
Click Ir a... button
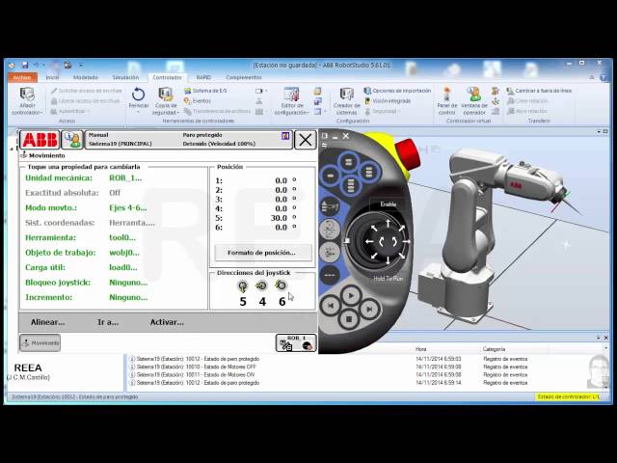click(108, 322)
